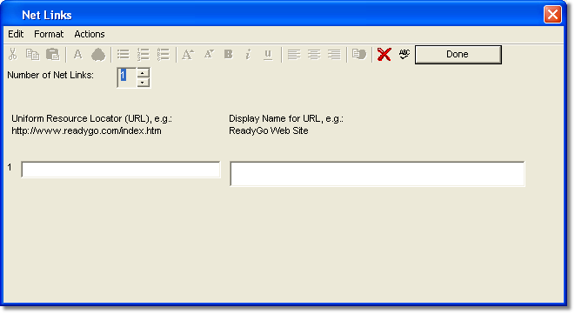Align text to the center
The image size is (575, 314).
[314, 55]
